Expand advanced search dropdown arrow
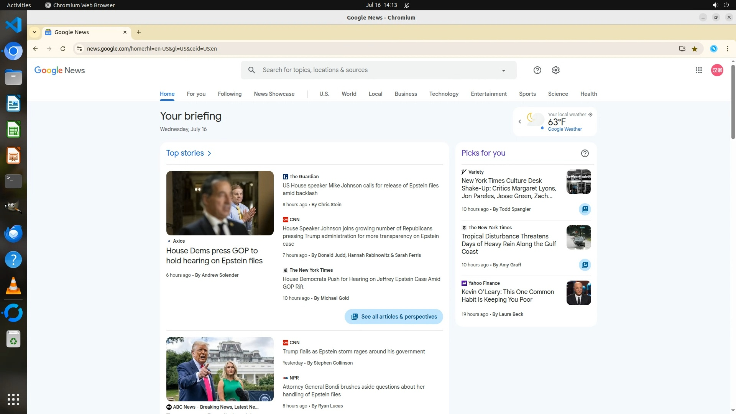The width and height of the screenshot is (736, 414). (503, 71)
